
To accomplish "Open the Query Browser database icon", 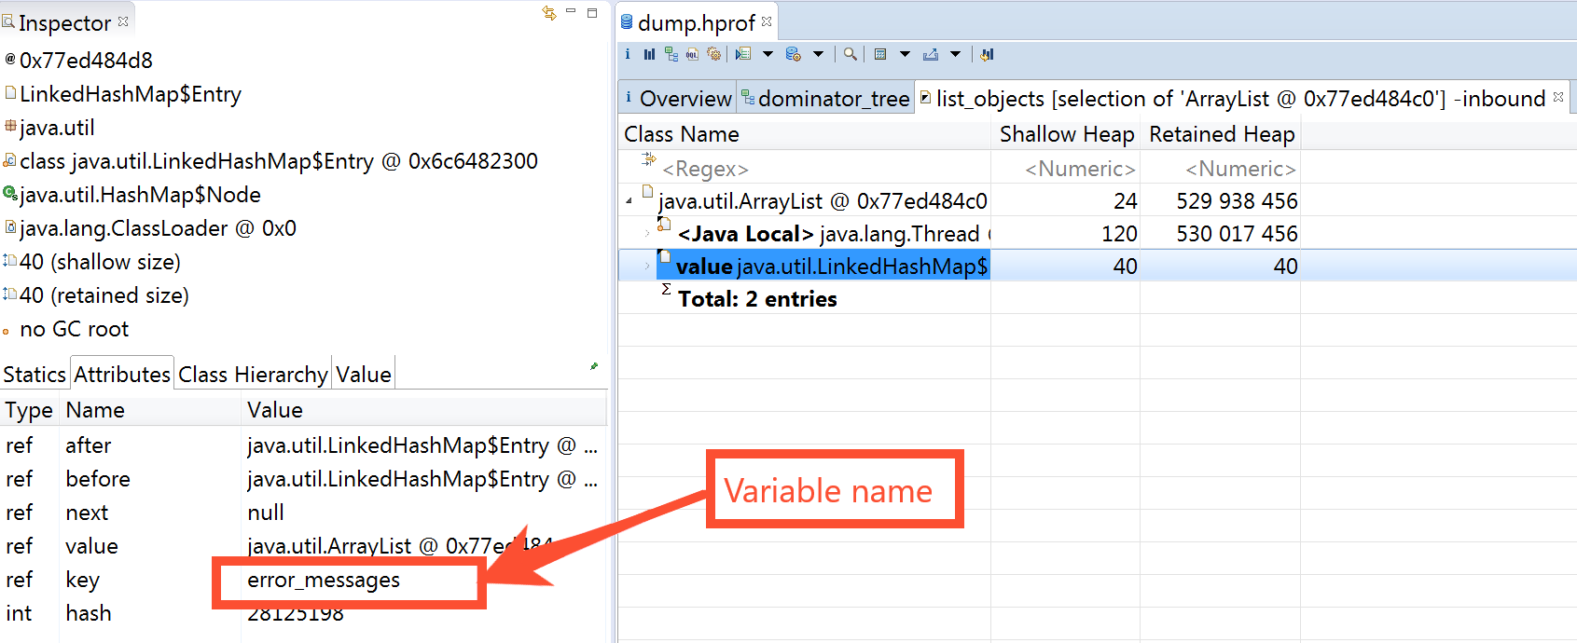I will pyautogui.click(x=794, y=54).
